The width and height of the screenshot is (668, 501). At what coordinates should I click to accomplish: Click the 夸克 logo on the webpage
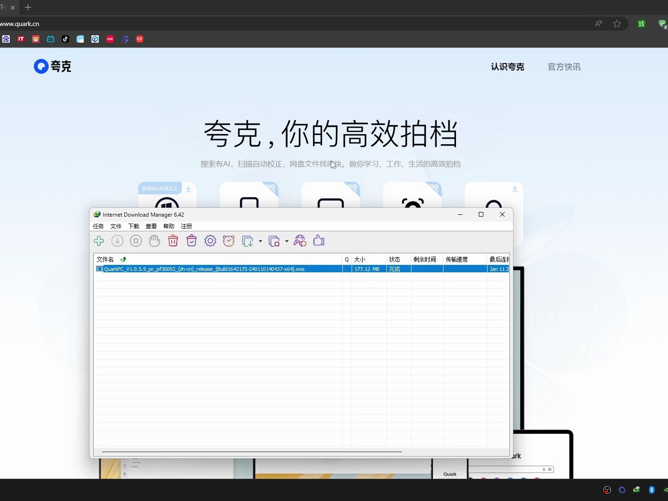(x=52, y=66)
